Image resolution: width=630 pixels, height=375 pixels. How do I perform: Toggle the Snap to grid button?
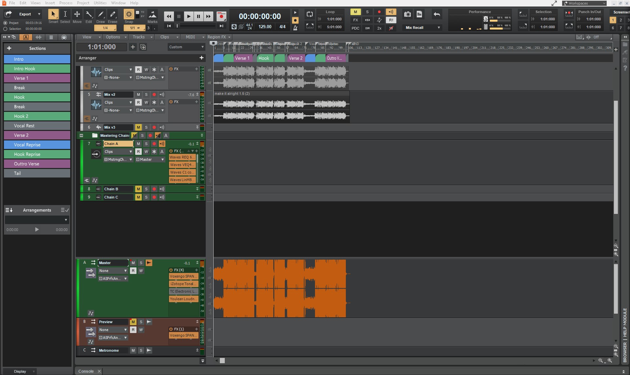click(129, 14)
